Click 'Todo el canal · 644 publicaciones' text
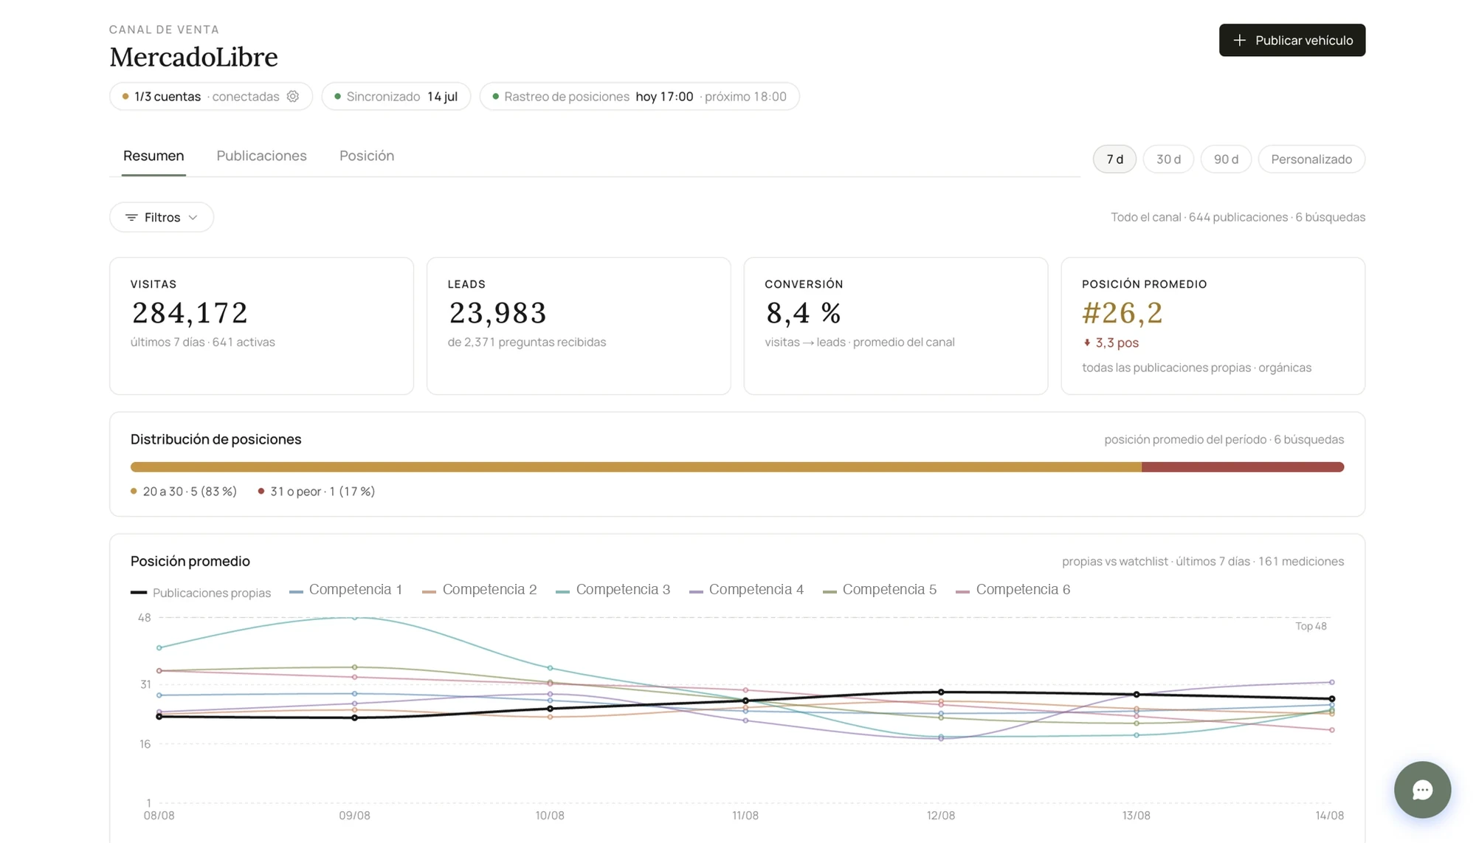The width and height of the screenshot is (1476, 843). point(1199,217)
